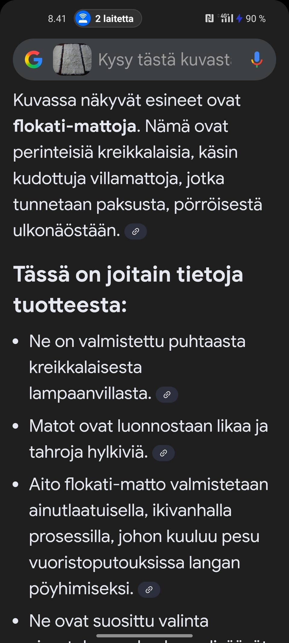Image resolution: width=289 pixels, height=643 pixels.
Task: Tap the clock showing 8.41
Action: pyautogui.click(x=57, y=18)
